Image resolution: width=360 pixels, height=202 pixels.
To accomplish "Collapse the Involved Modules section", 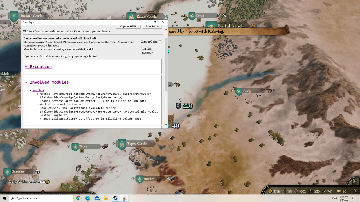I will [47, 82].
